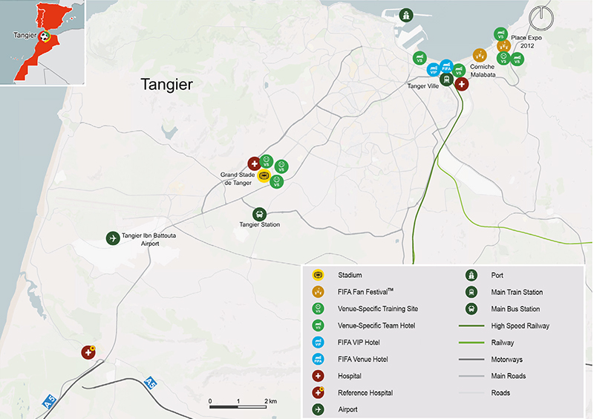This screenshot has height=419, width=594.
Task: Click the 'Grand Stade de Tanger' label
Action: click(x=238, y=178)
